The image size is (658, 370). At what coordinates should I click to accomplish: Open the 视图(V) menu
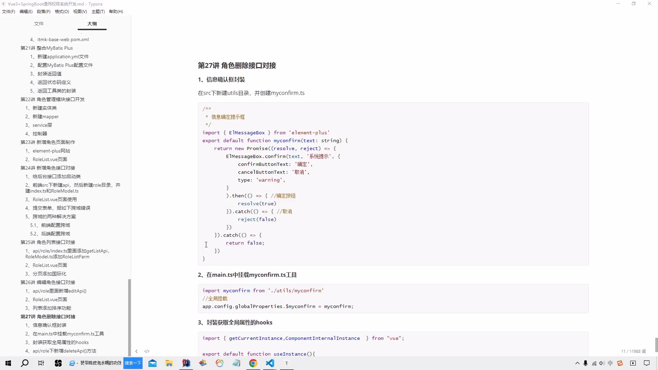coord(80,11)
